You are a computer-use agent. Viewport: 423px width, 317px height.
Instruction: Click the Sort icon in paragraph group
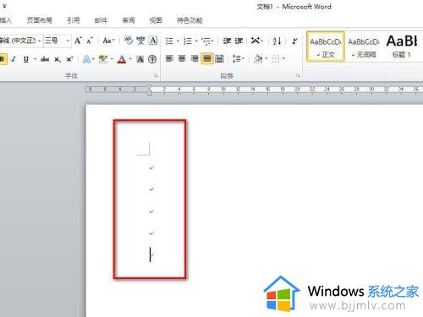(x=277, y=41)
